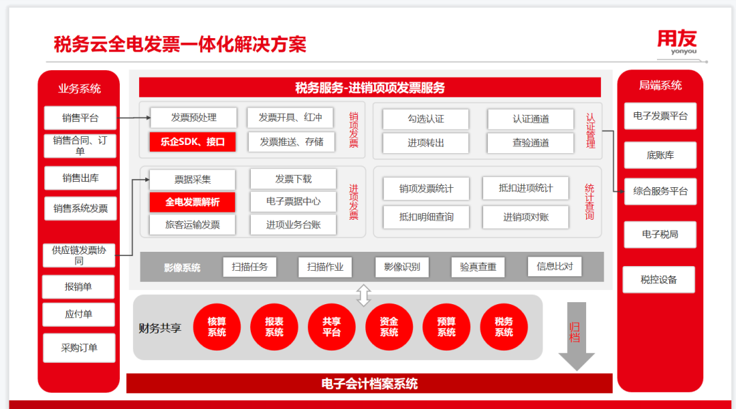
Task: Click the 用友 yonyou logo
Action: click(x=677, y=42)
